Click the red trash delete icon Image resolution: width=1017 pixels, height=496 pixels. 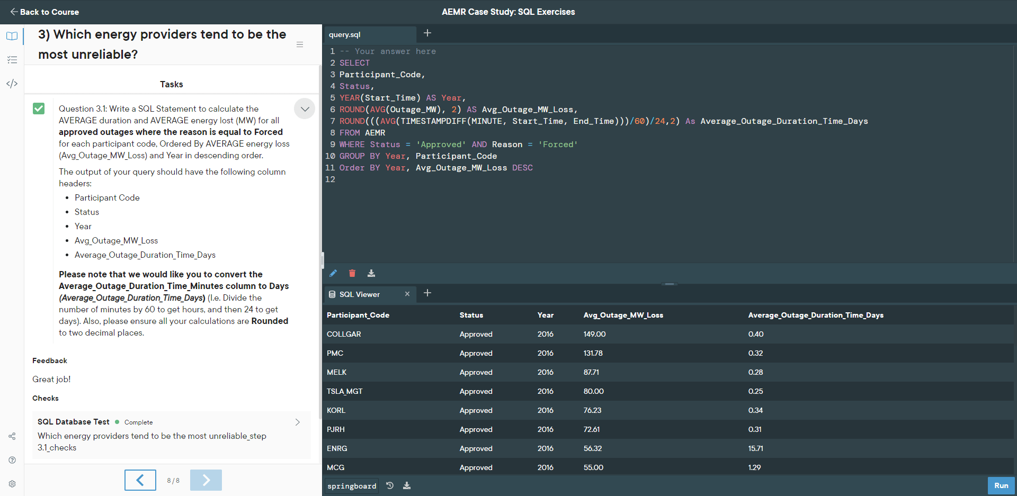(352, 273)
